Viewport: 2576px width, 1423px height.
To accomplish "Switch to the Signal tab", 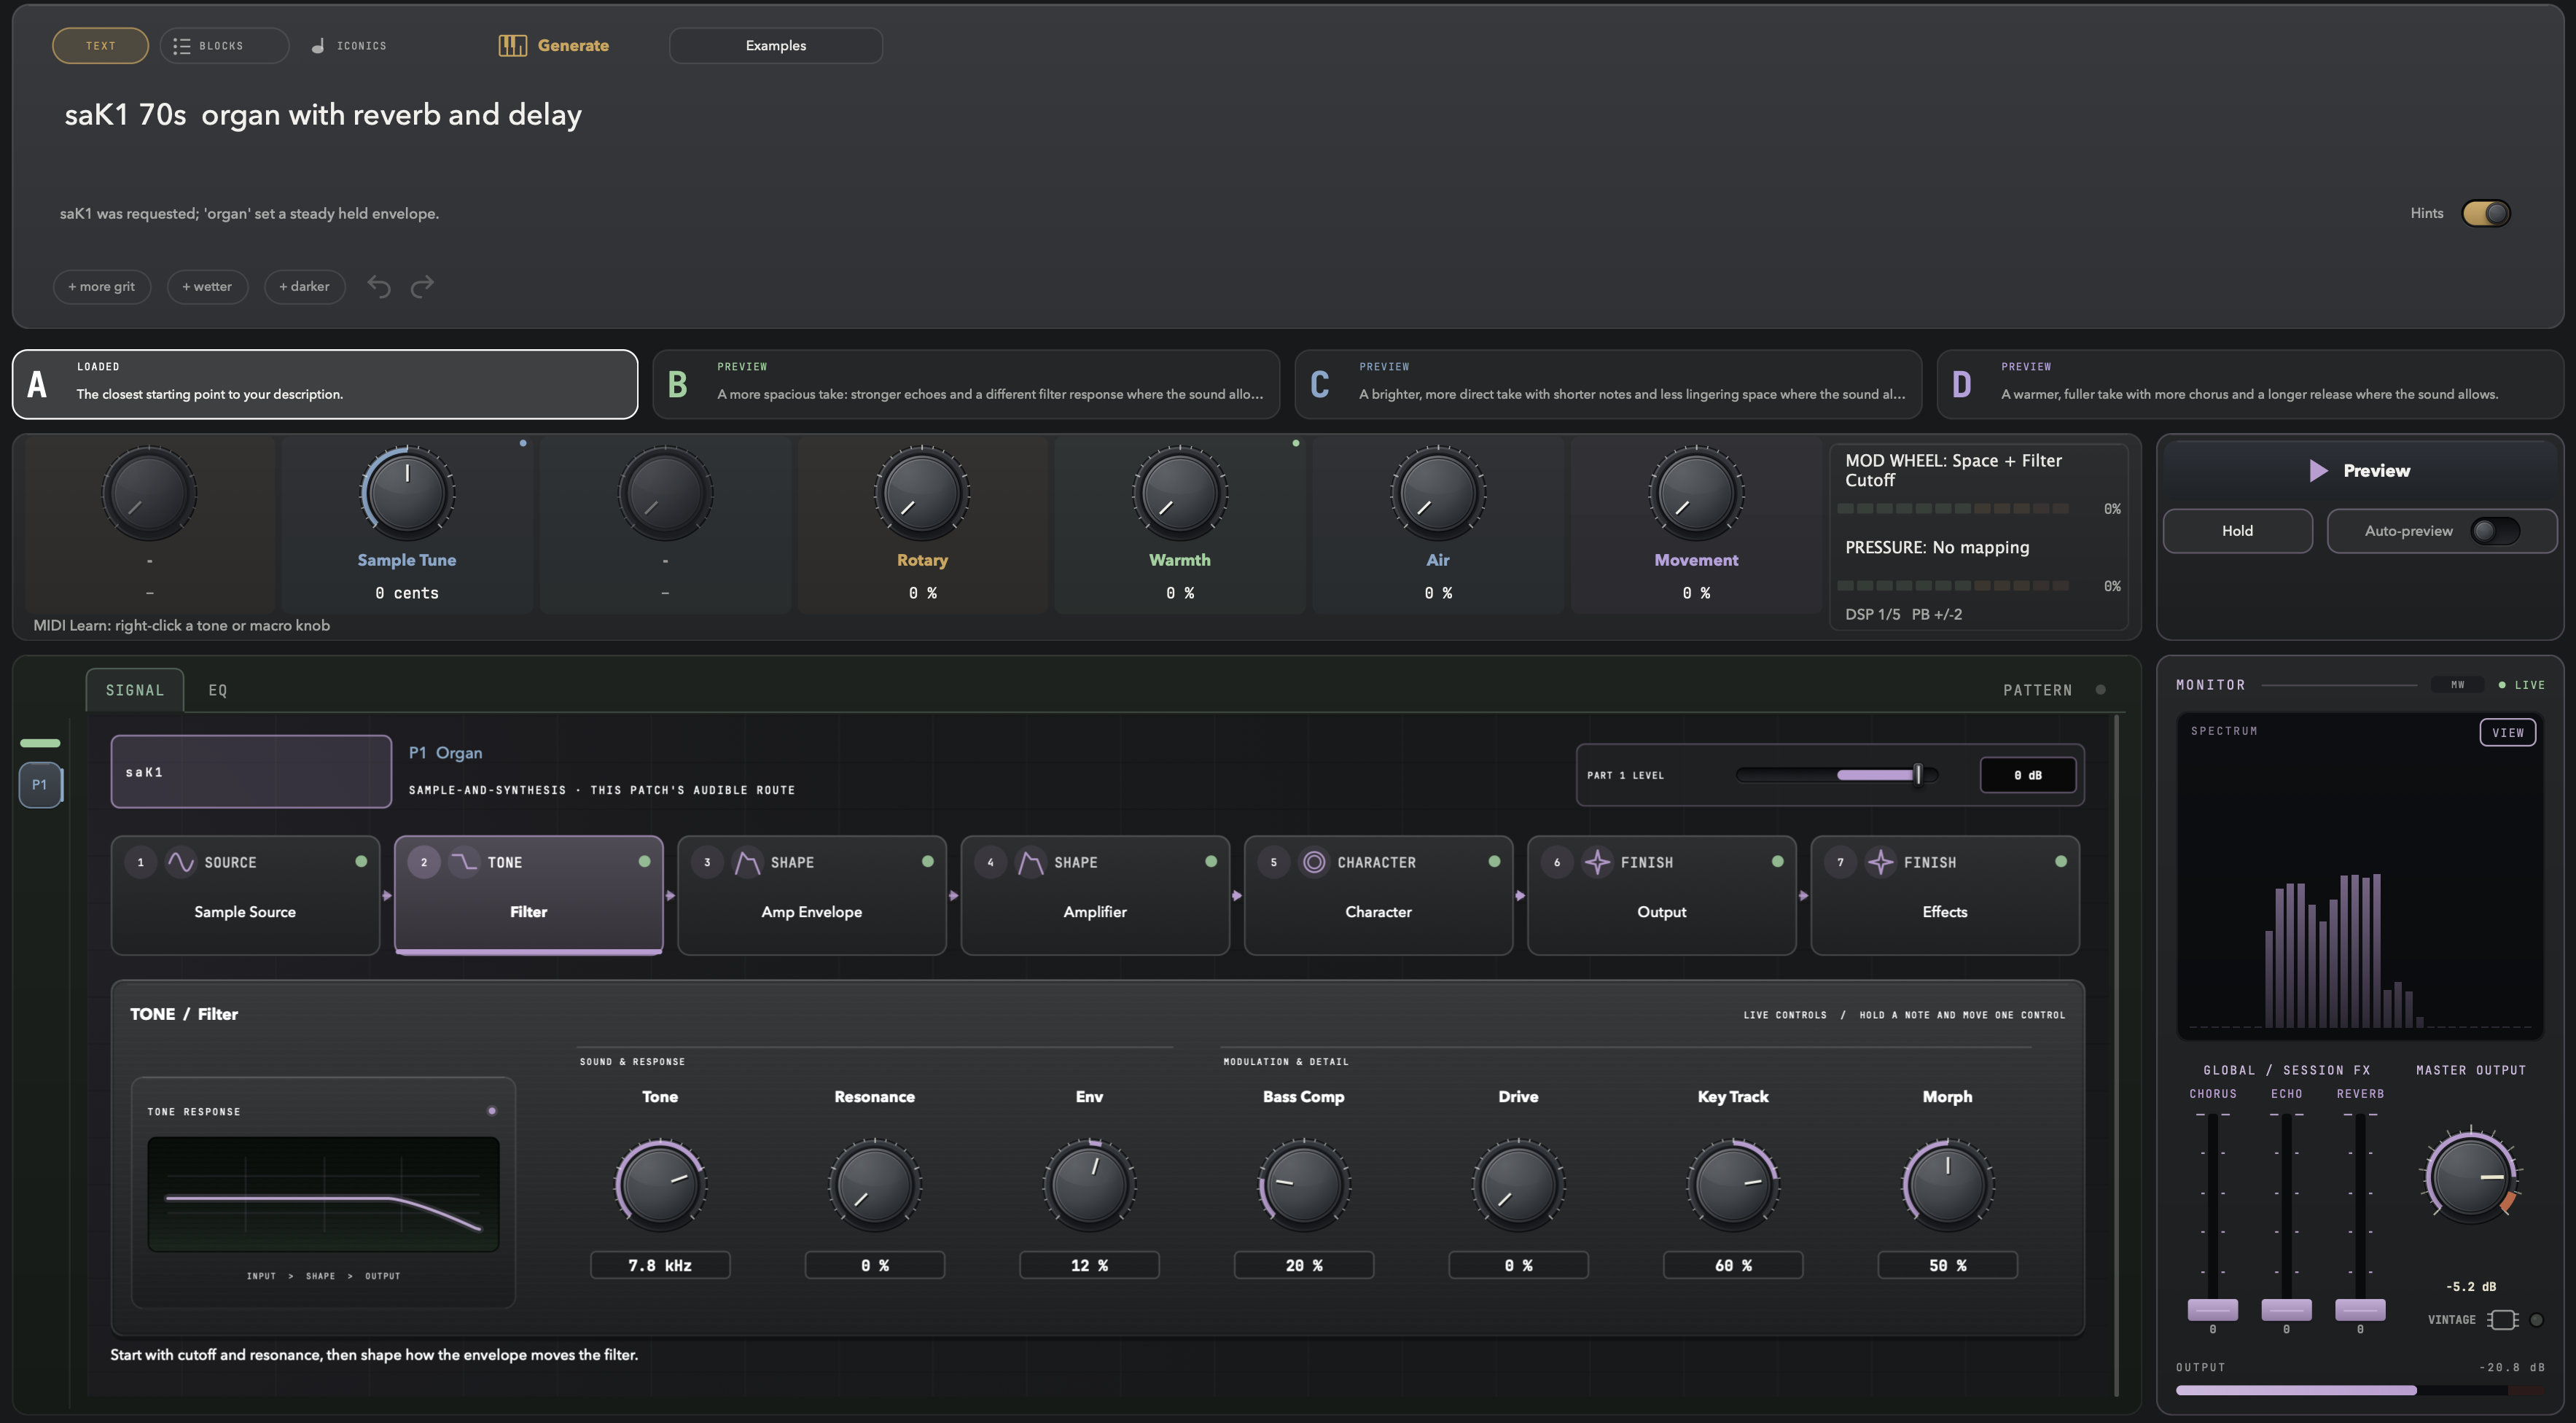I will click(135, 690).
